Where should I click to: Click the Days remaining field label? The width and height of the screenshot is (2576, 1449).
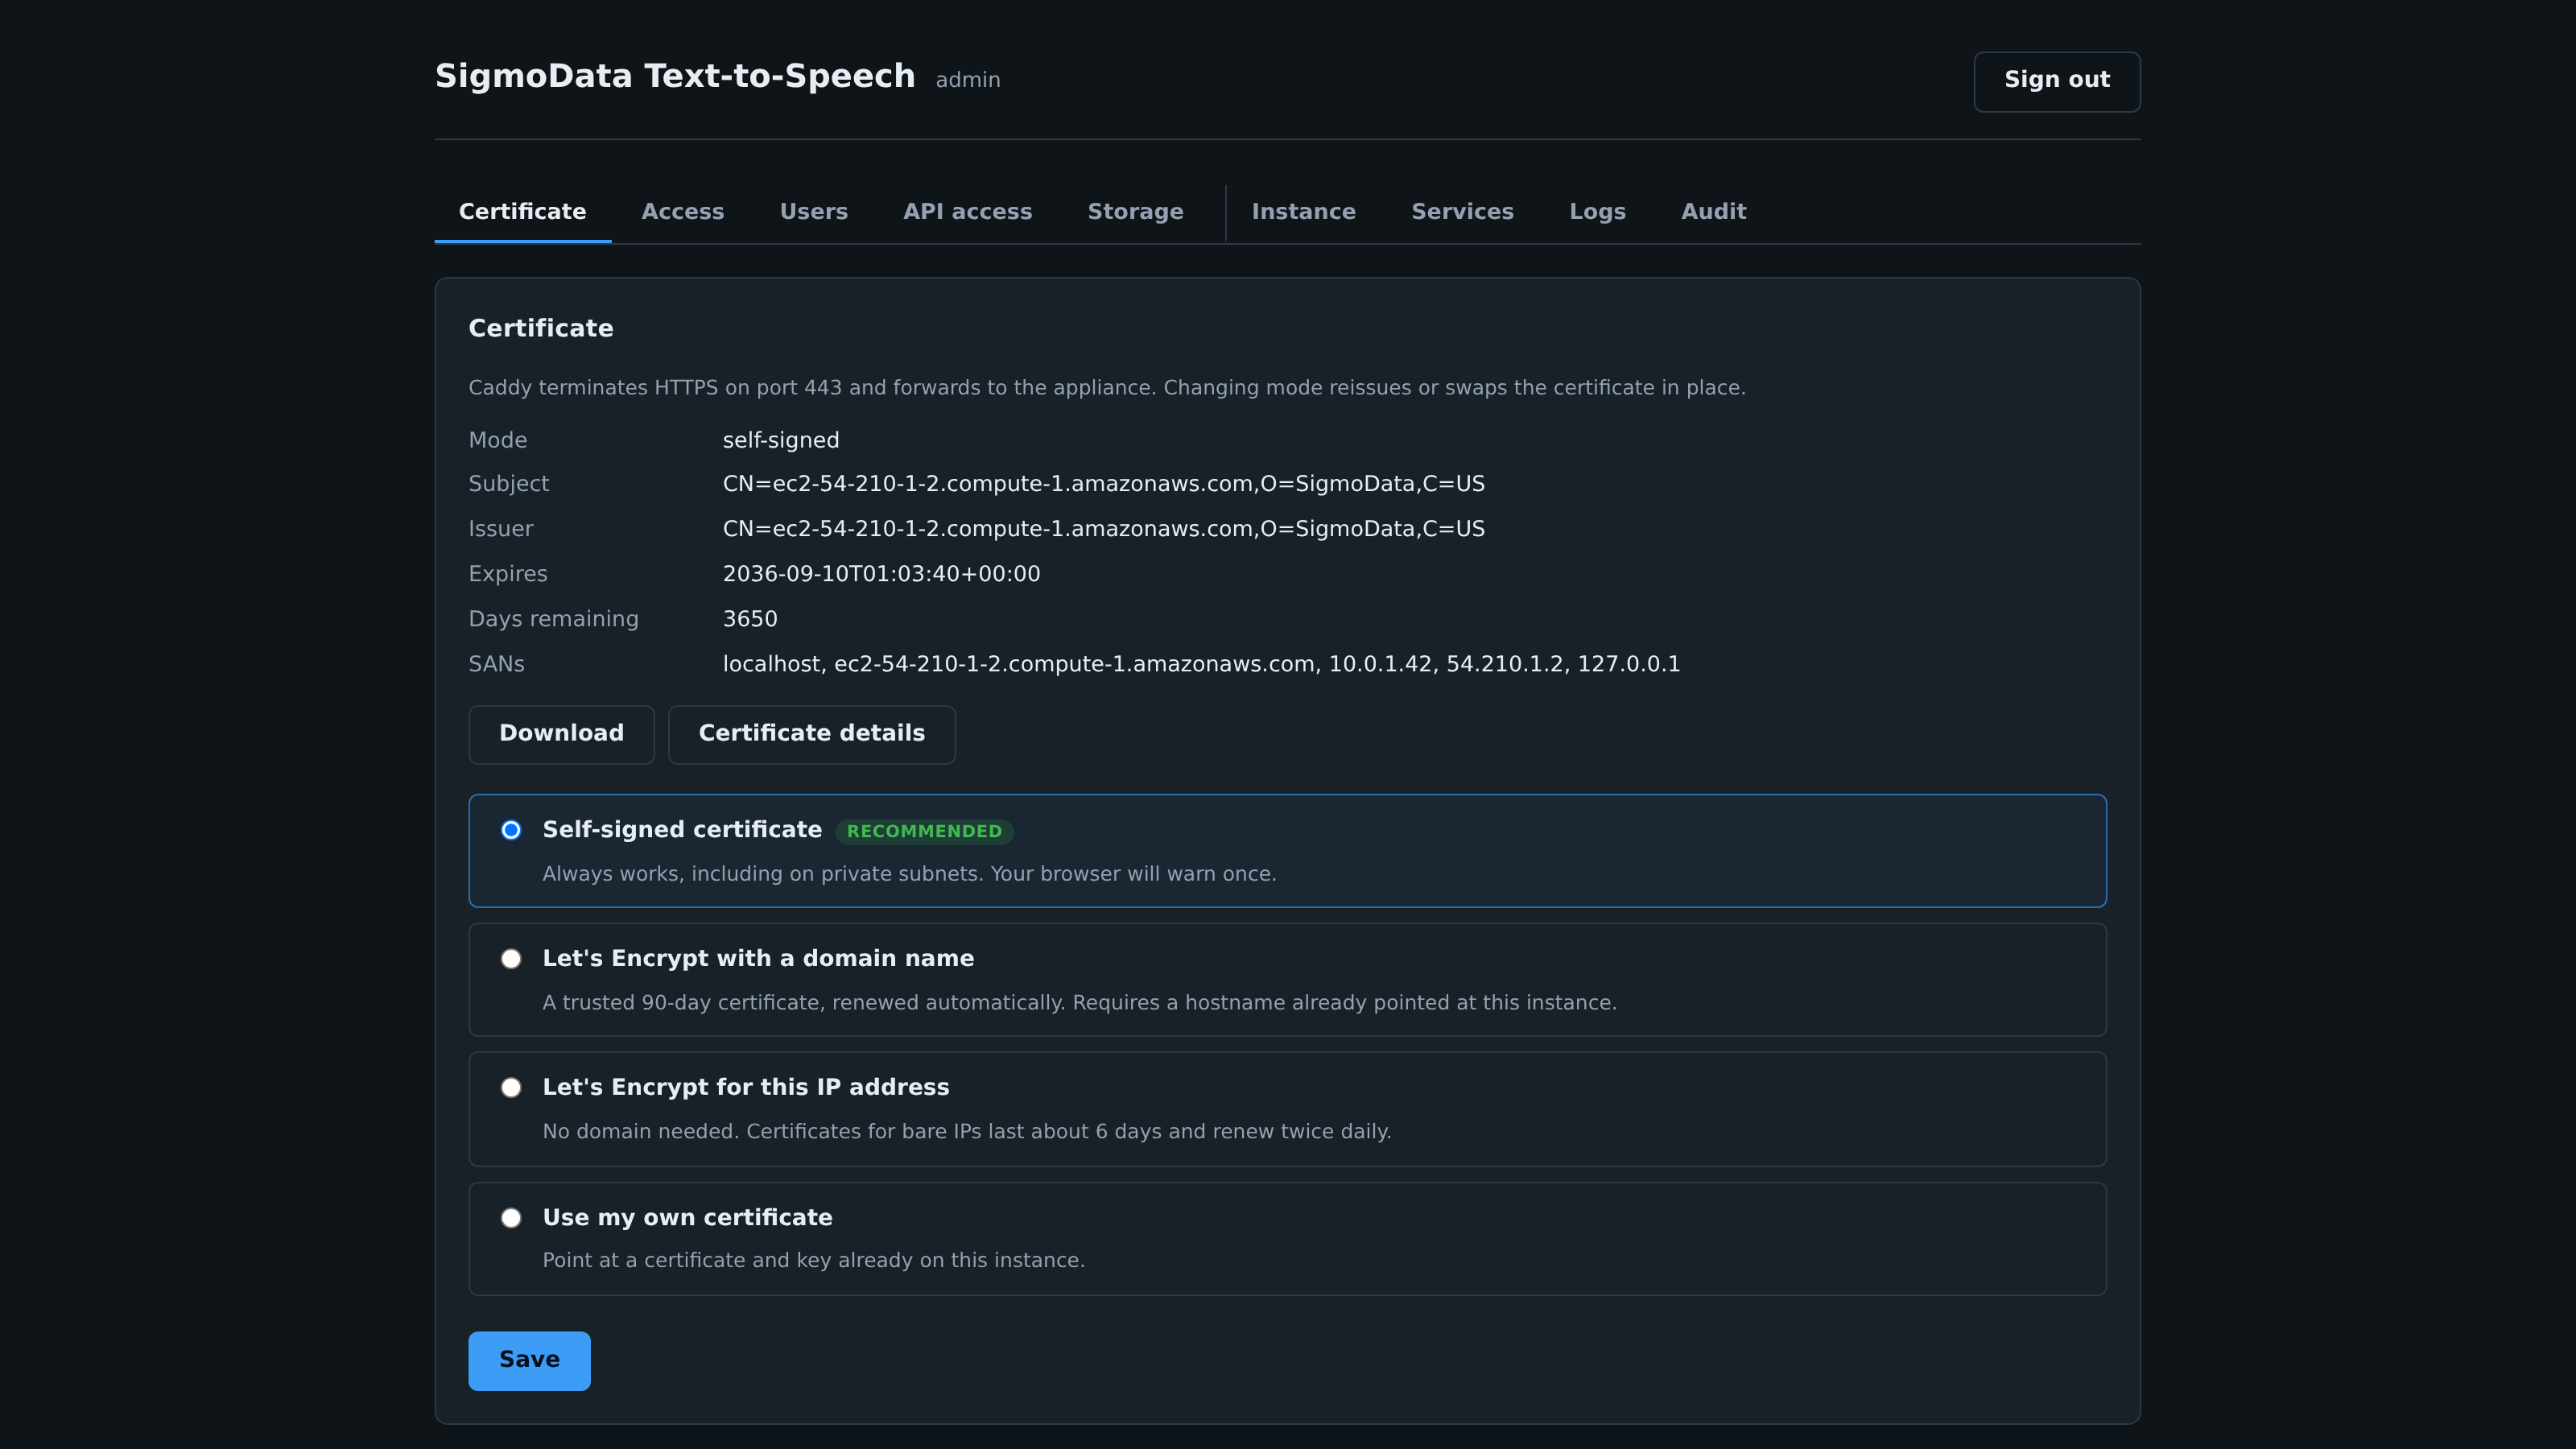pyautogui.click(x=553, y=619)
